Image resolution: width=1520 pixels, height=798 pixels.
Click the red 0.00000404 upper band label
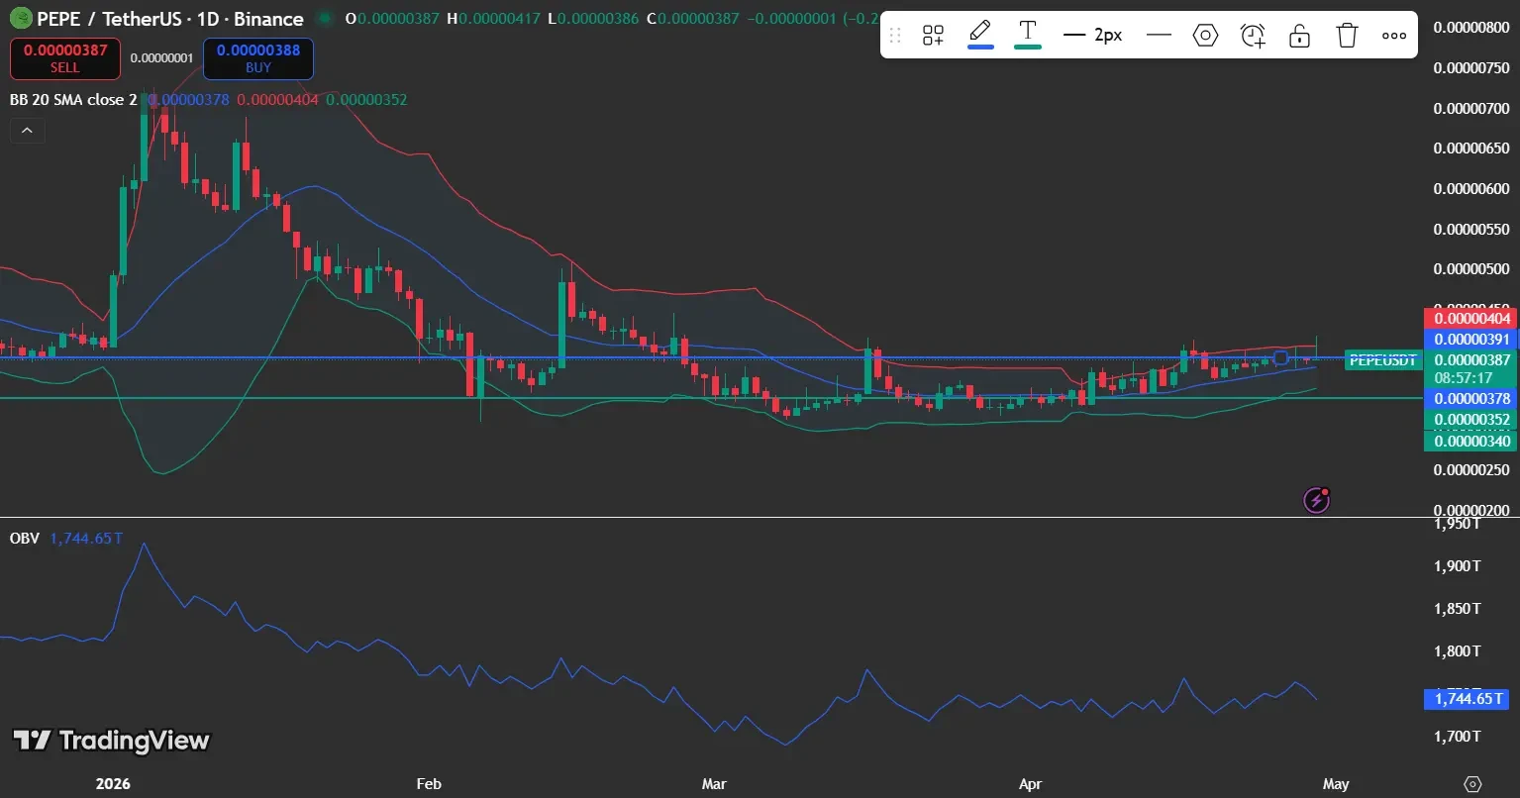tap(1469, 319)
